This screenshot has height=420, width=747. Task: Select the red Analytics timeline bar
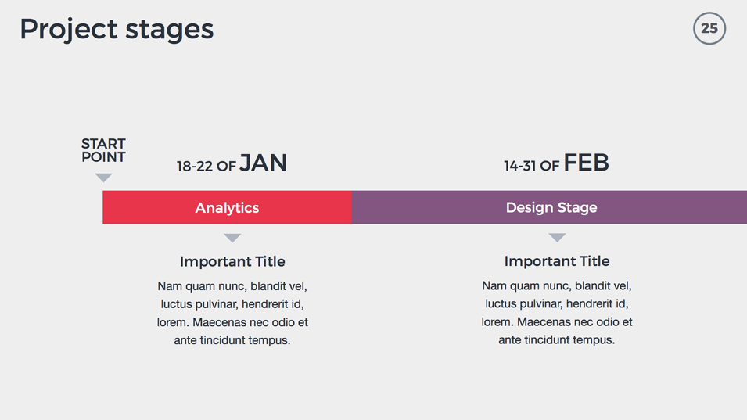point(227,207)
